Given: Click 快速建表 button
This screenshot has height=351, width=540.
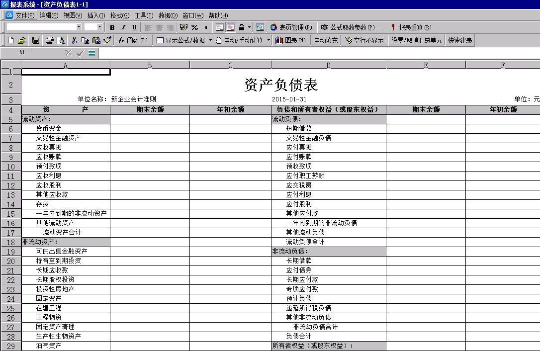Looking at the screenshot, I should 460,40.
